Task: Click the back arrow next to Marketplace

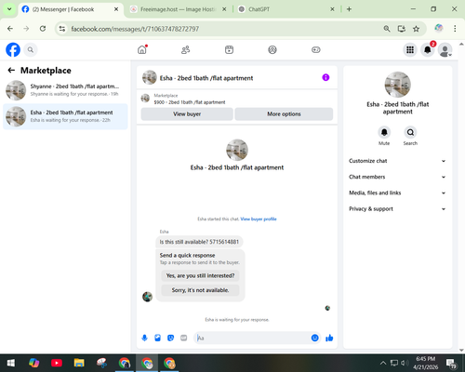Action: [11, 71]
